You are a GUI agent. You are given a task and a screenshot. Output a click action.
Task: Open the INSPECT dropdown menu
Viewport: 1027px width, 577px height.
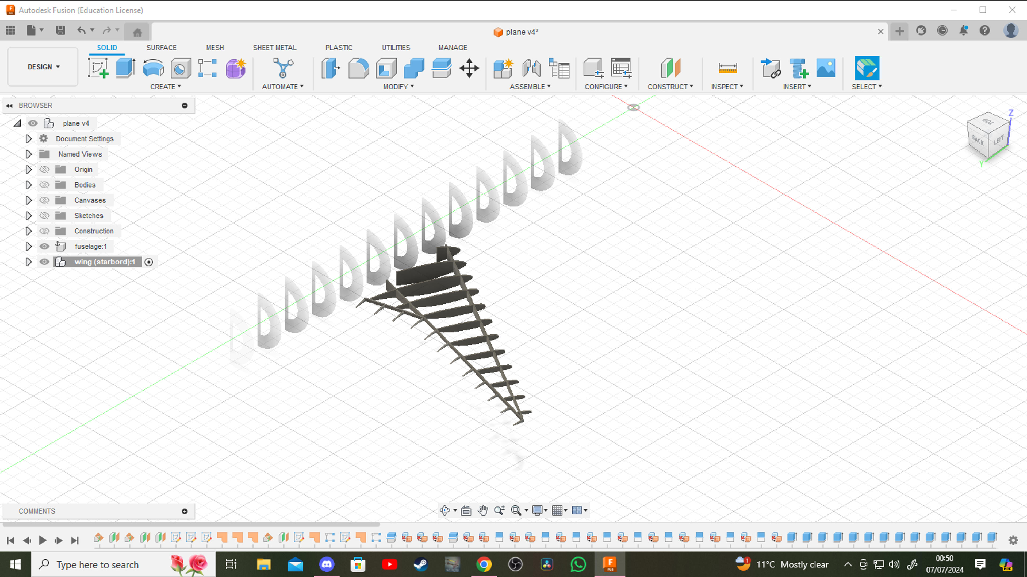click(727, 86)
